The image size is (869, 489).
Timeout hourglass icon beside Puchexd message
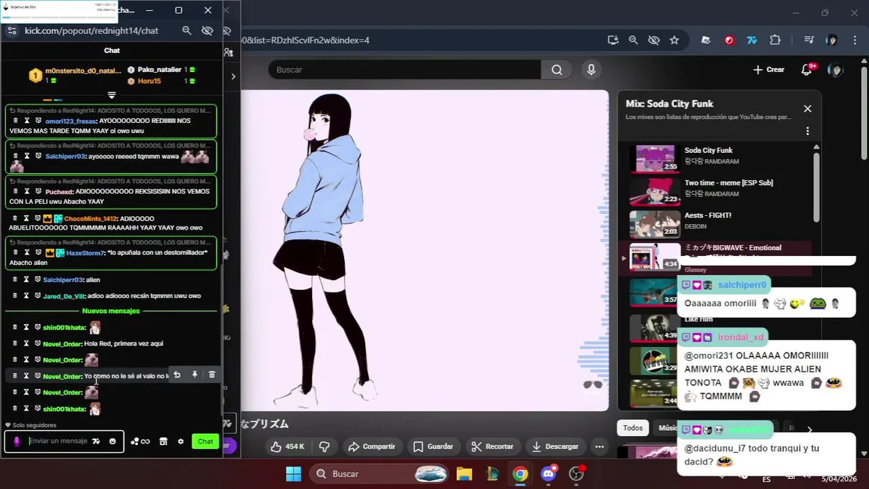pyautogui.click(x=27, y=191)
